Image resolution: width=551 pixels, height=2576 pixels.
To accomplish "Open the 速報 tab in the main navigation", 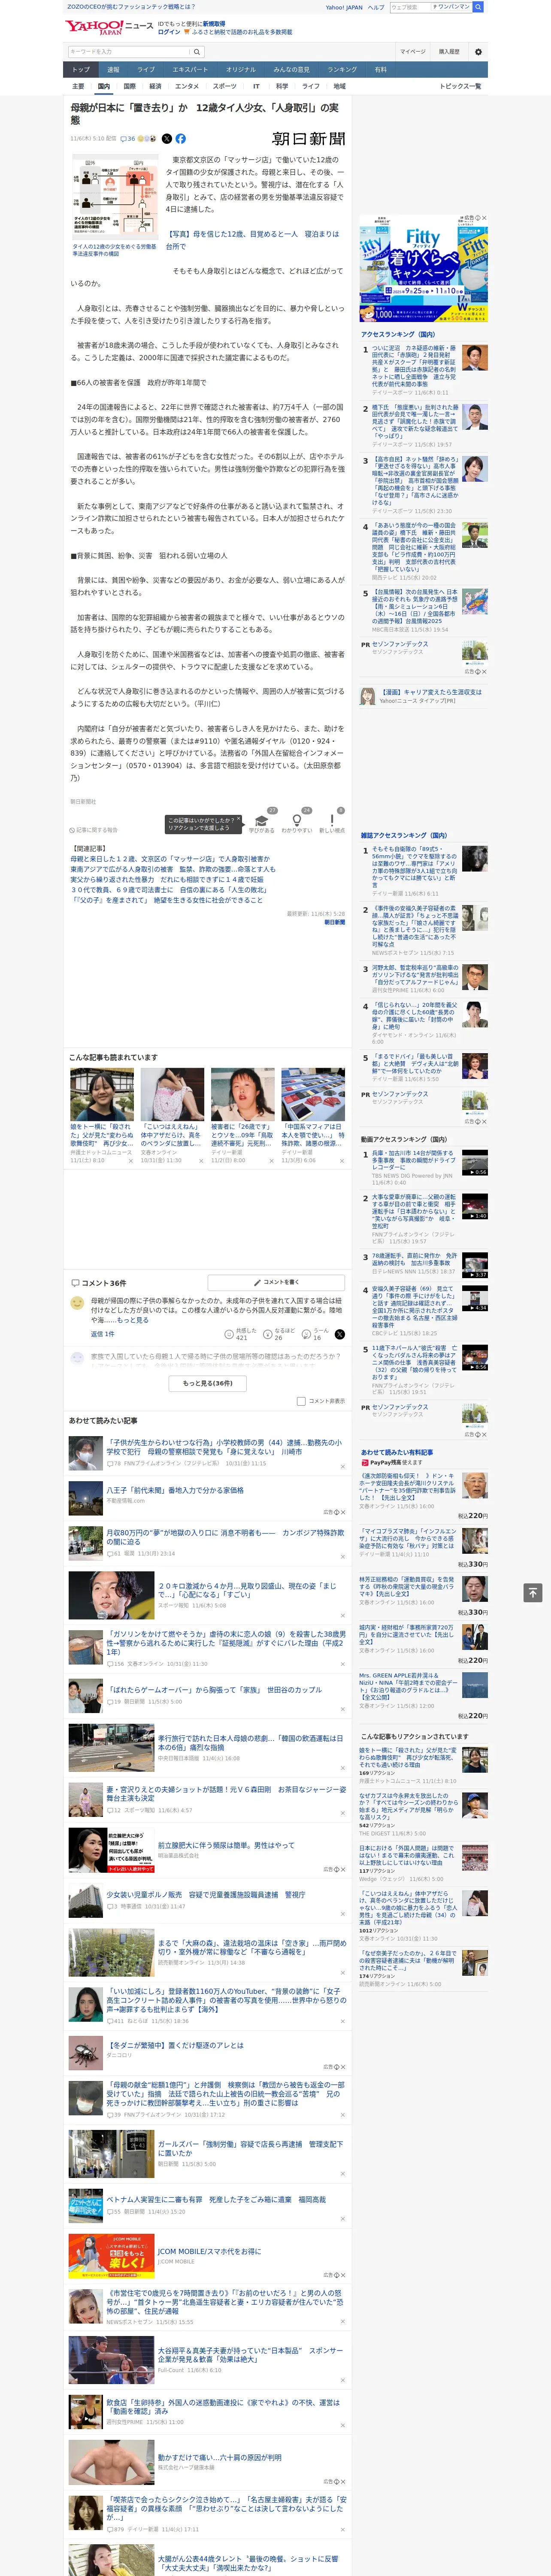I will (113, 70).
